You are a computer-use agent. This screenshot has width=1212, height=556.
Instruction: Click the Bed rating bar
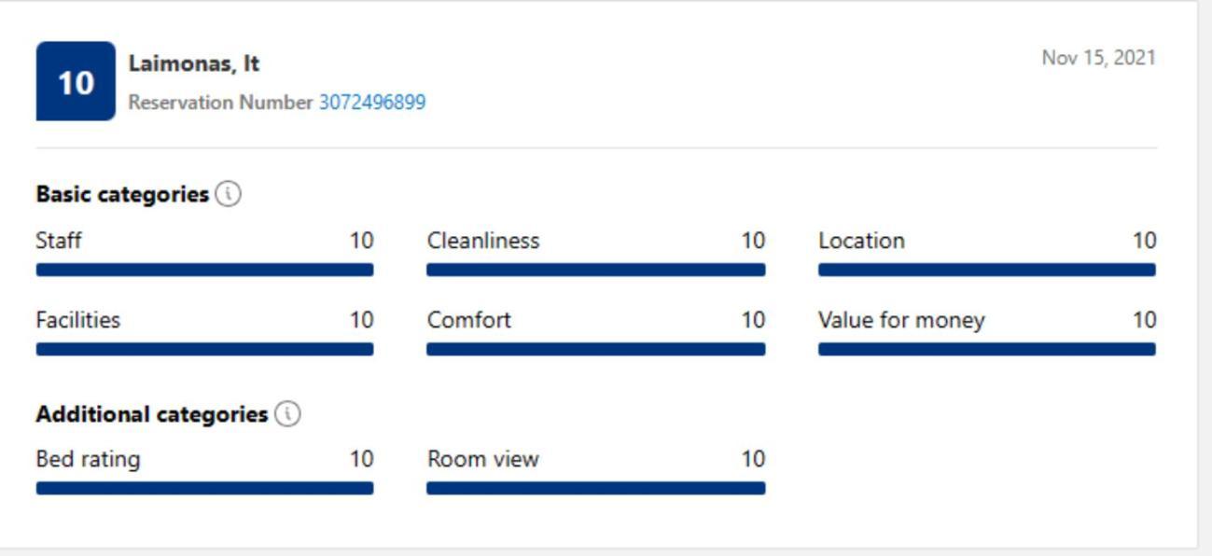pyautogui.click(x=204, y=488)
